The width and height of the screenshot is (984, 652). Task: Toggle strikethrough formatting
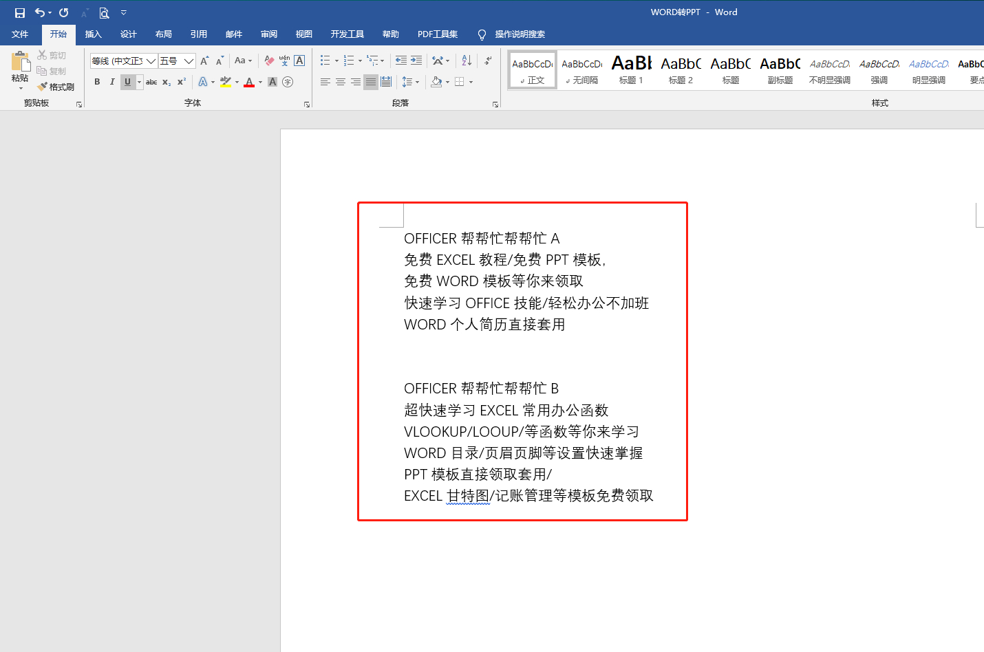(151, 82)
